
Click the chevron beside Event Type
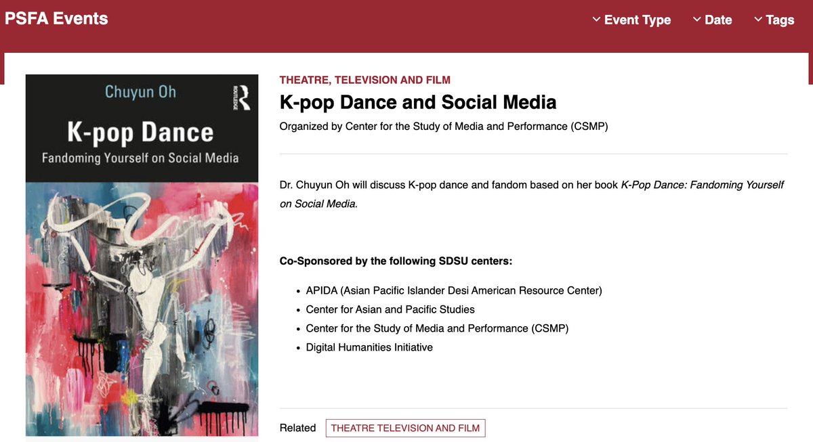pyautogui.click(x=596, y=20)
